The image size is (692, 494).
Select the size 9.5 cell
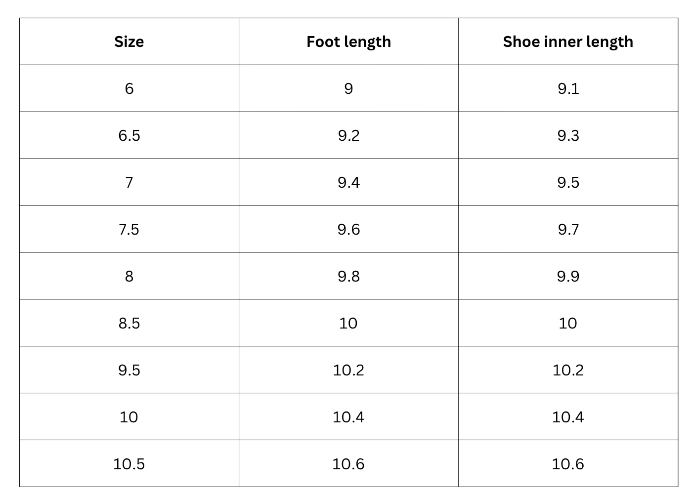[129, 370]
